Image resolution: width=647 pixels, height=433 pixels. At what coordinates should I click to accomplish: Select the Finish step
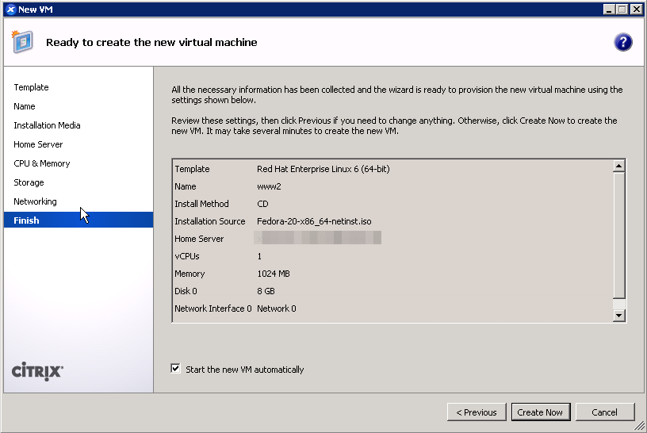click(78, 220)
